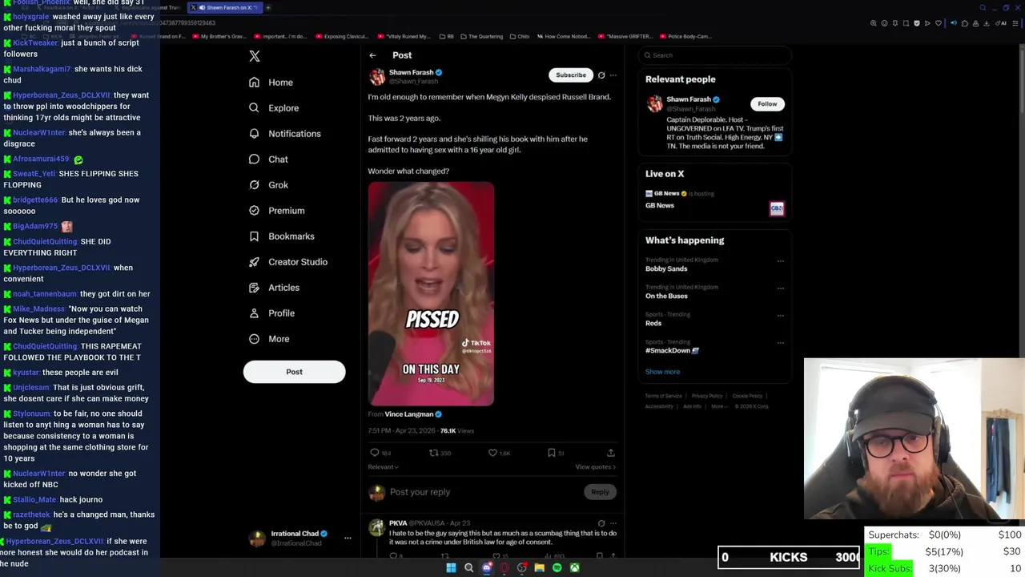Click the Grok icon on PKVA's reply
The height and width of the screenshot is (577, 1025).
click(x=601, y=523)
